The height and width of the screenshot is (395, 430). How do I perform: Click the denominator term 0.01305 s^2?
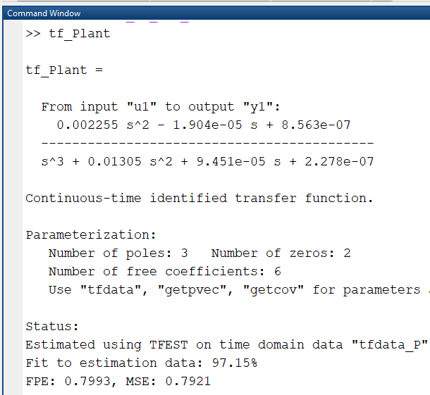click(130, 162)
